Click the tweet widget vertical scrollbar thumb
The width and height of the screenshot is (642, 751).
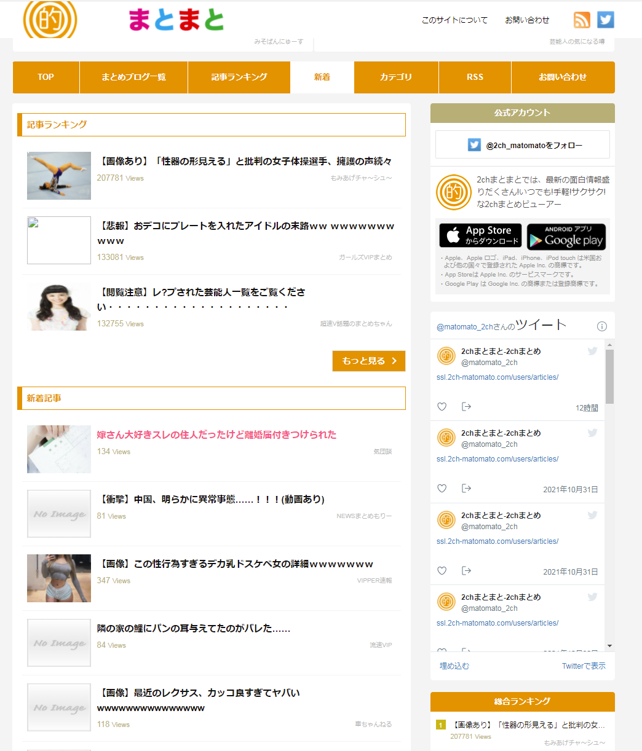pyautogui.click(x=609, y=376)
